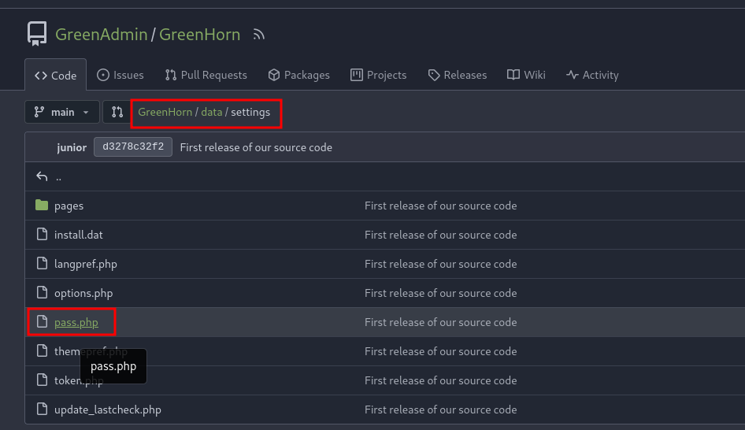Open the pass.php file link
745x430 pixels.
point(76,322)
